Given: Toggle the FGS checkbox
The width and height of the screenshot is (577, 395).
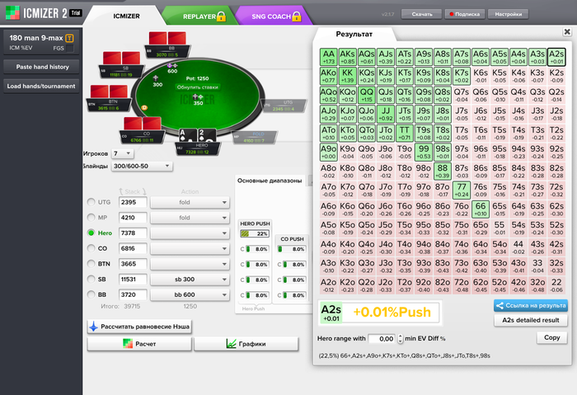Looking at the screenshot, I should click(x=69, y=48).
